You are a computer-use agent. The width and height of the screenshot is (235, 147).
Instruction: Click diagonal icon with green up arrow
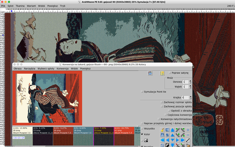click(x=183, y=135)
